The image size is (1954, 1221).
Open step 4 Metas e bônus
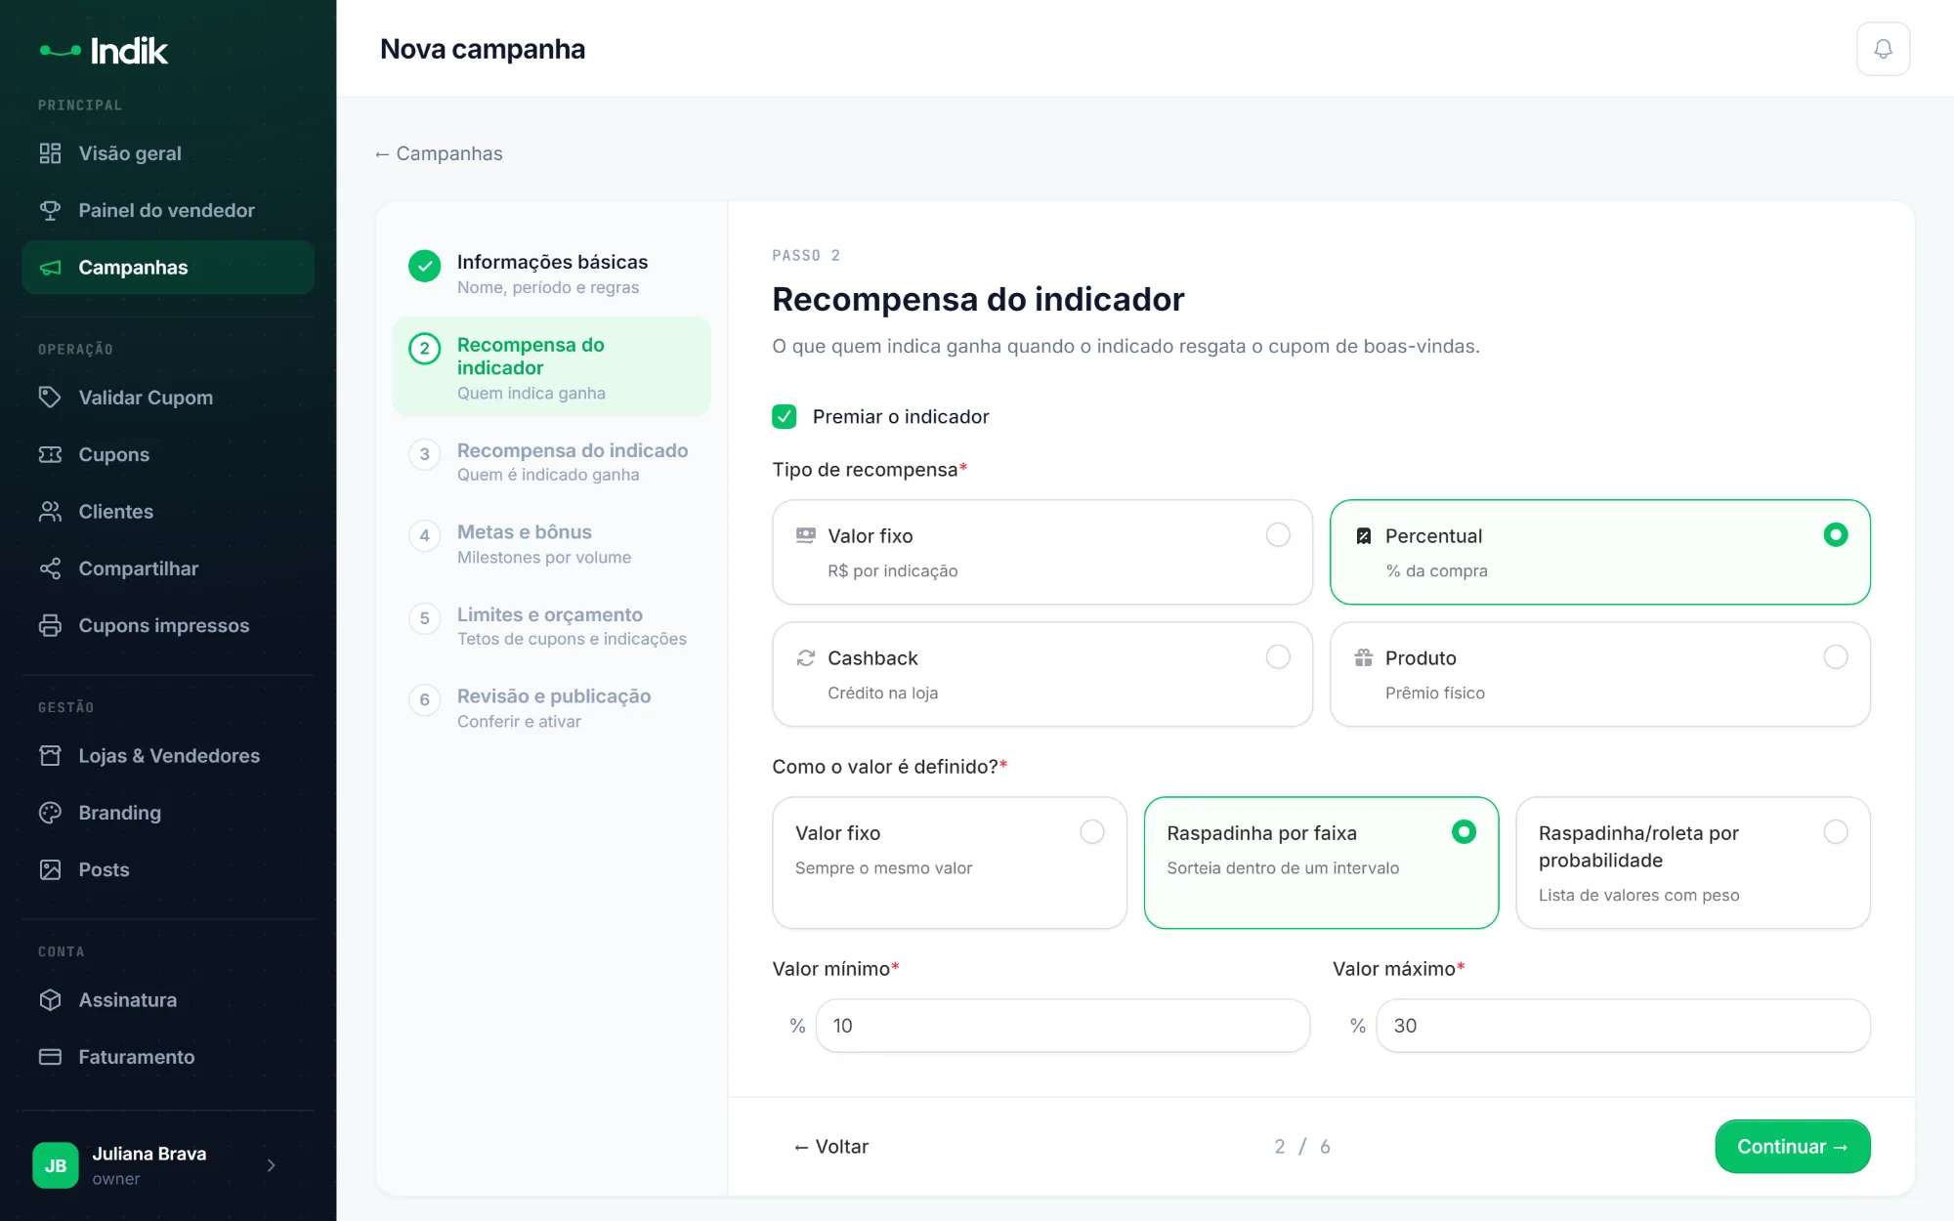click(x=551, y=544)
